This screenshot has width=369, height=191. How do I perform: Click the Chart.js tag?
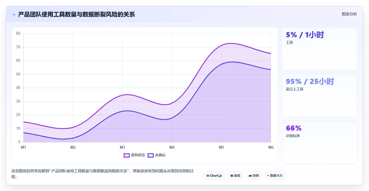click(214, 176)
